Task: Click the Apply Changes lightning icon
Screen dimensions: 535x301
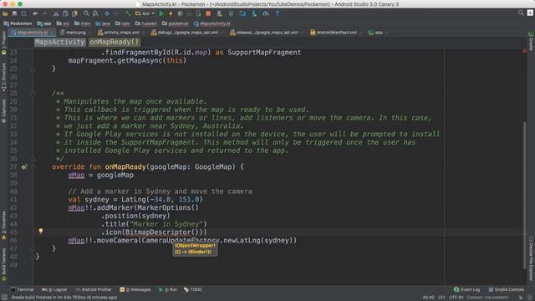Action: coord(171,13)
